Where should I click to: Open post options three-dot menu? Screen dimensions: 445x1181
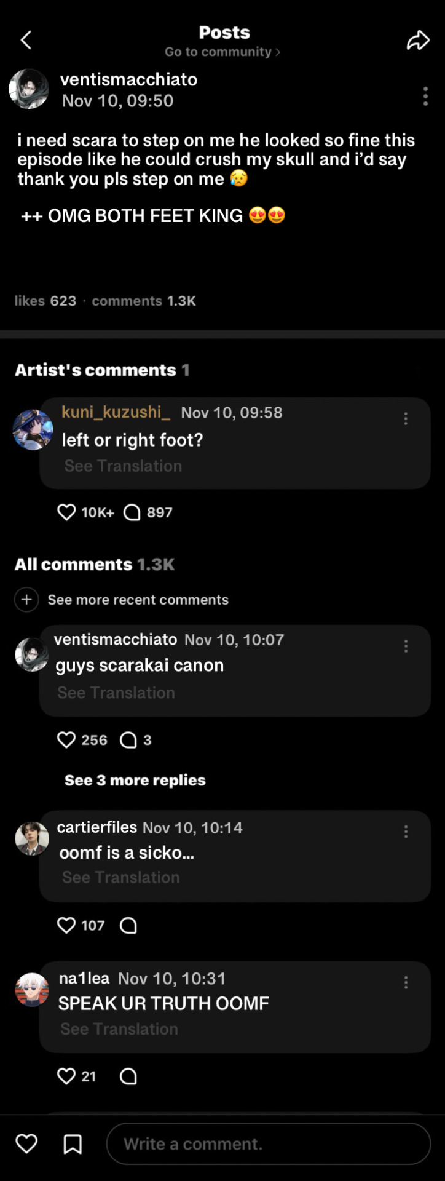[x=425, y=97]
